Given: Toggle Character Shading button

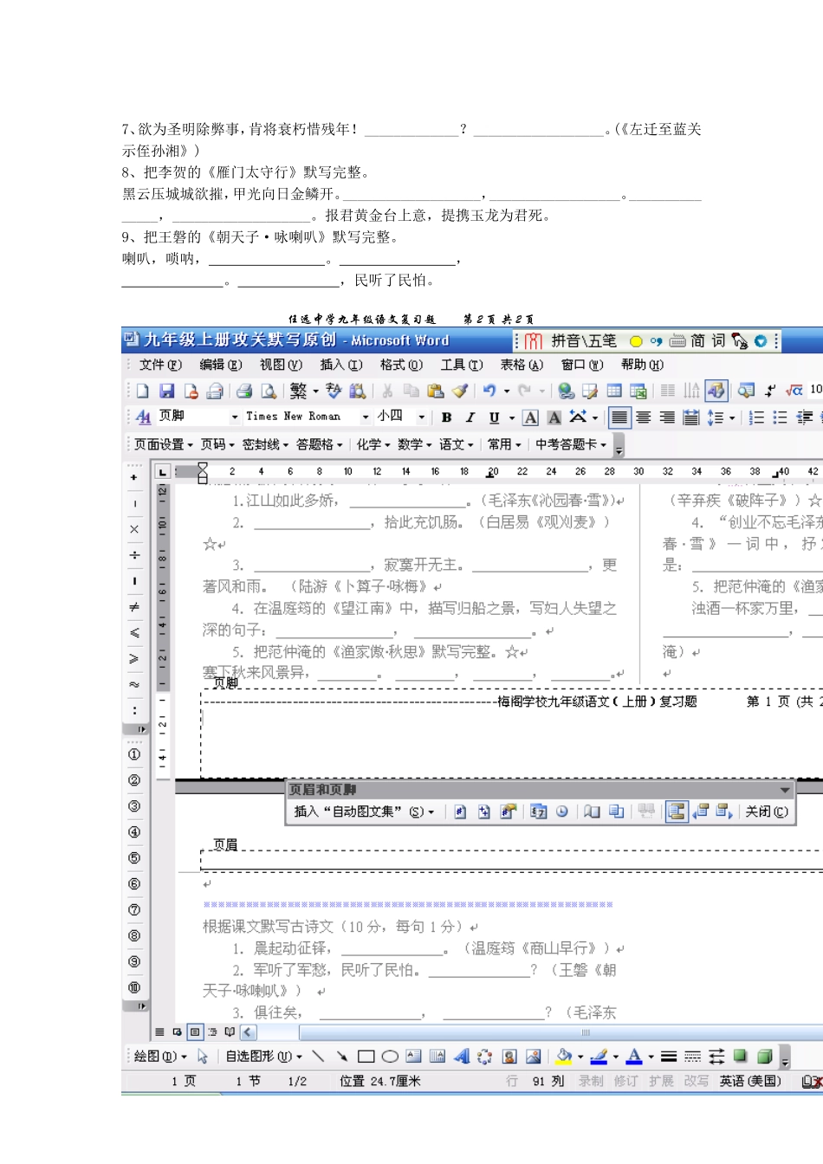Looking at the screenshot, I should tap(554, 417).
